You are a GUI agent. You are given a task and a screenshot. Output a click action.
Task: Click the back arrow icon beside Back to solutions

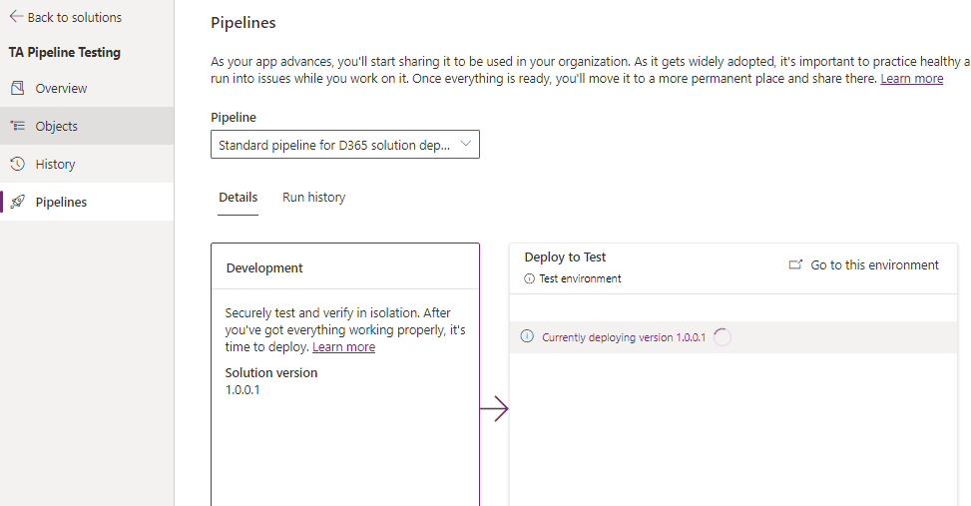(x=16, y=17)
